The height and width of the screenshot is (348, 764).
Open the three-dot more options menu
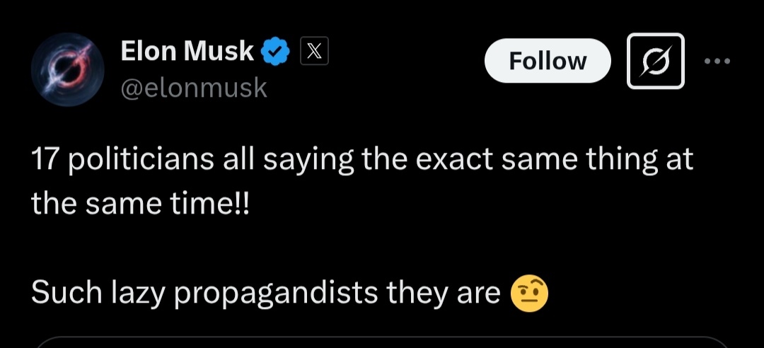717,61
